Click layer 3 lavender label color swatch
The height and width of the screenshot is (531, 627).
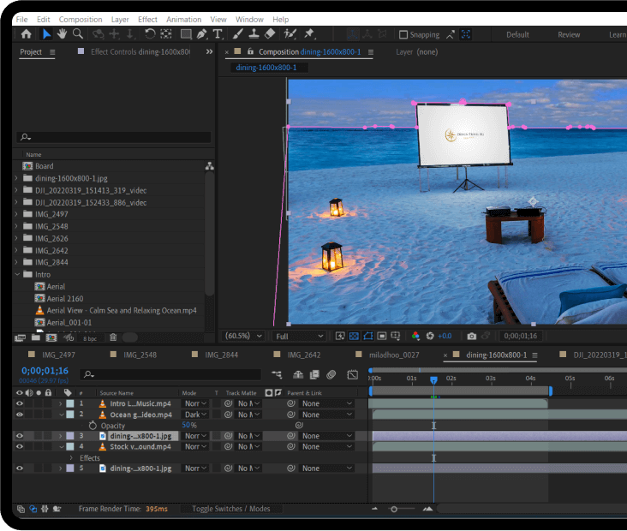click(x=70, y=436)
